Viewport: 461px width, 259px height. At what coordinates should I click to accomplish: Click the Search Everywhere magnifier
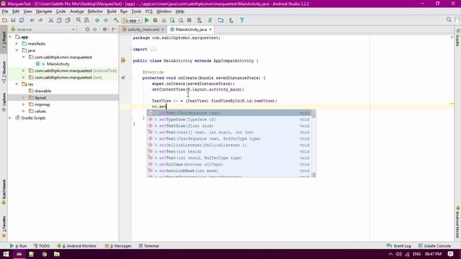(x=449, y=19)
